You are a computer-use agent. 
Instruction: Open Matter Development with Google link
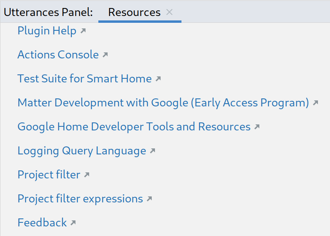(163, 103)
